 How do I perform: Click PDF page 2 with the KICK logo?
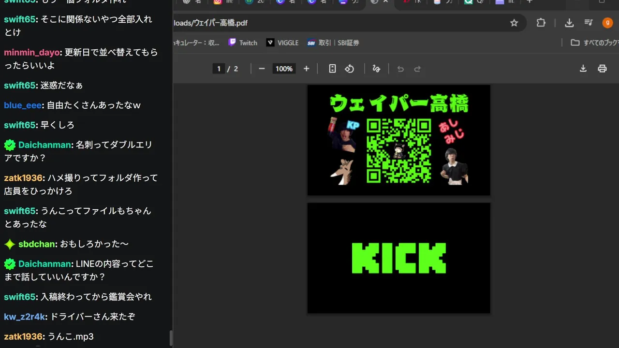[399, 258]
